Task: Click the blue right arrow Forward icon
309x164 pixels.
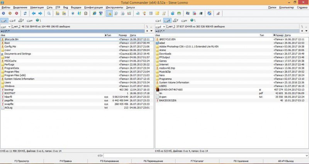Action: [40, 13]
